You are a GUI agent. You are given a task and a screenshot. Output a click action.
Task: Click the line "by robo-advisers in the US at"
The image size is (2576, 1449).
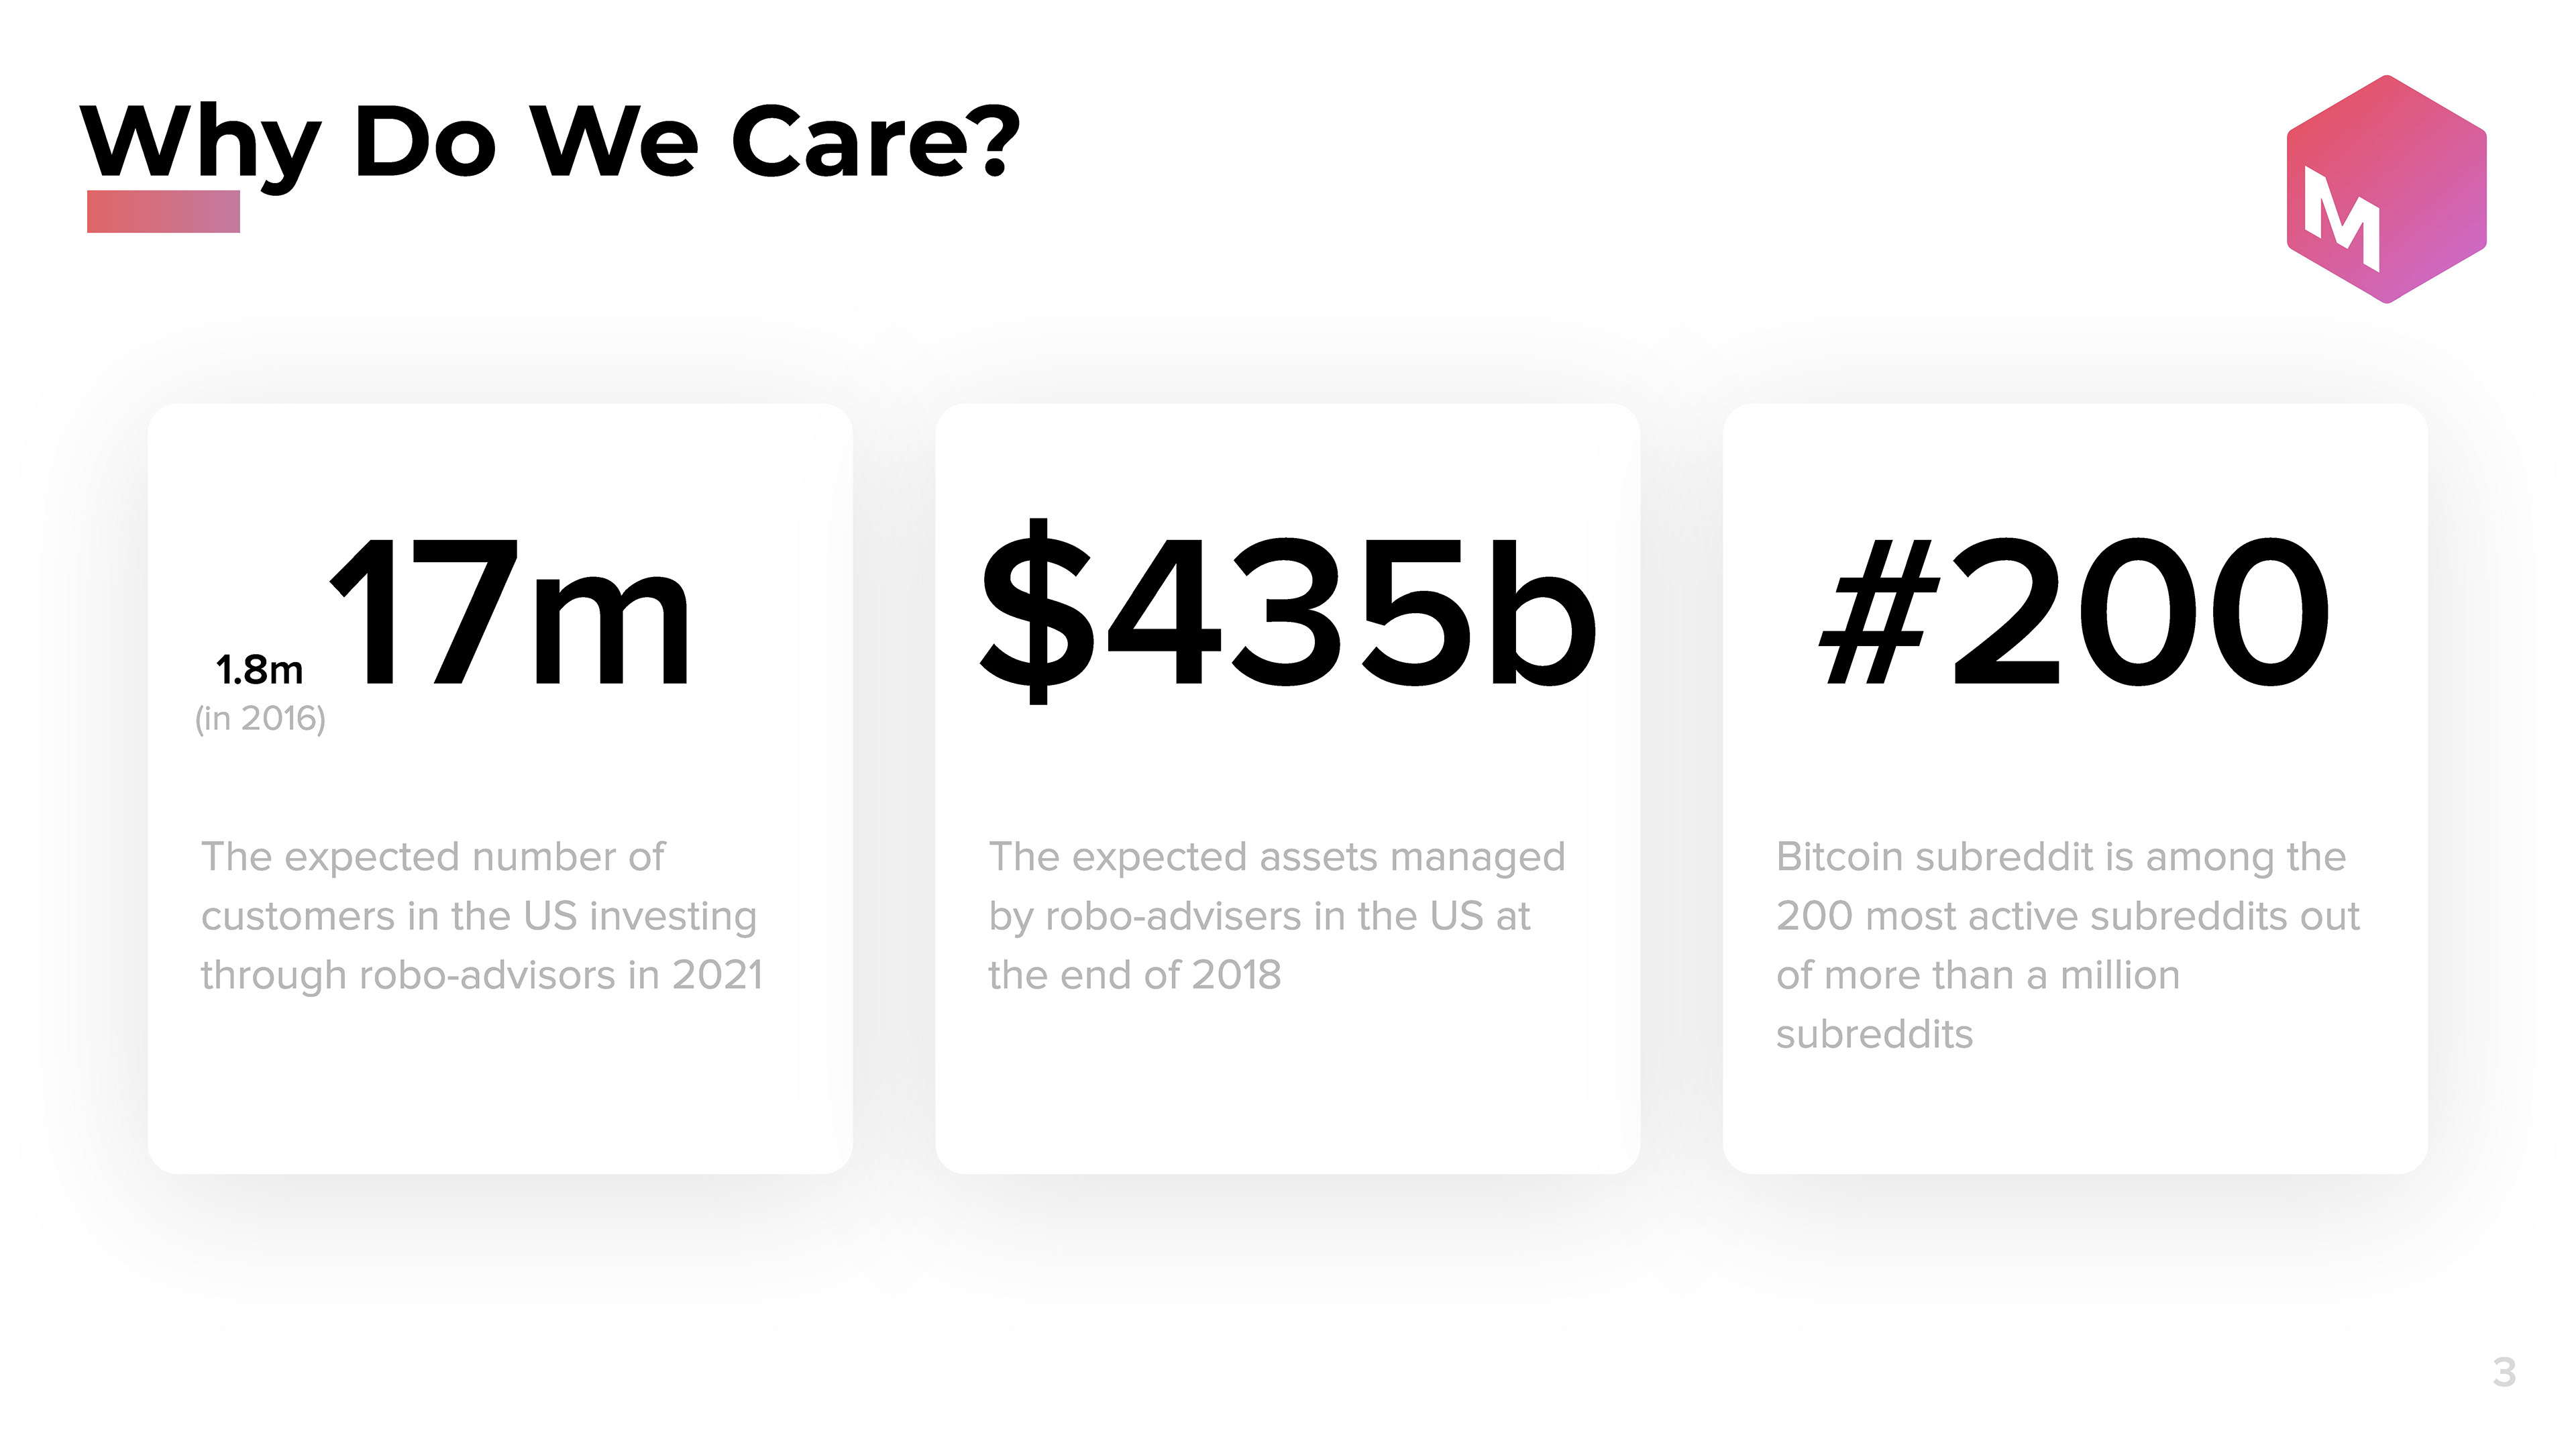[1259, 917]
